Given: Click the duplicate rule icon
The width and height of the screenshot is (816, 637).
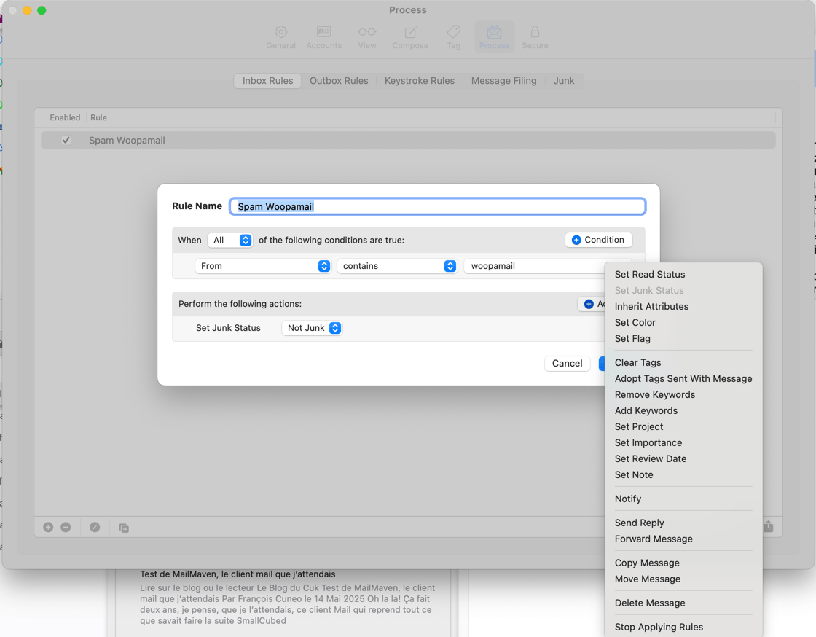Looking at the screenshot, I should click(124, 528).
